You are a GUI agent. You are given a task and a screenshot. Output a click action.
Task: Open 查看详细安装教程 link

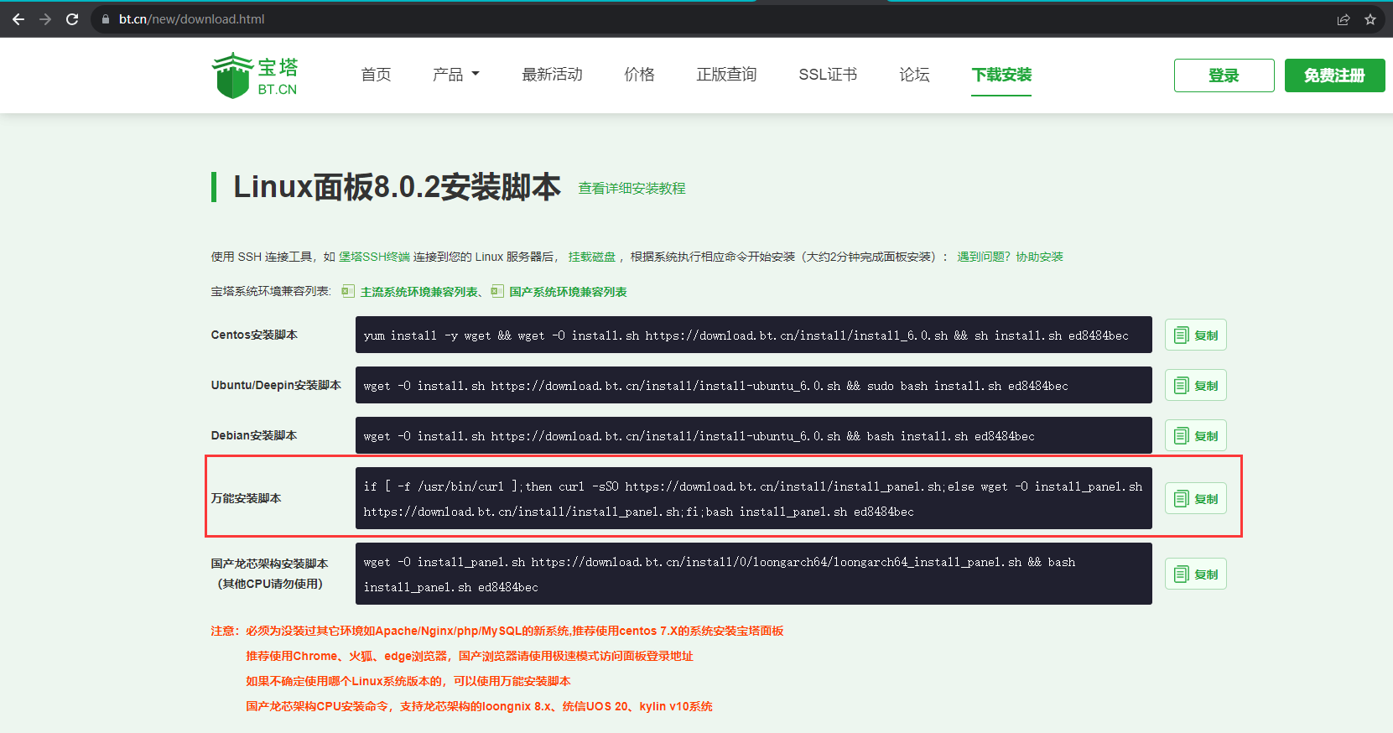coord(632,189)
